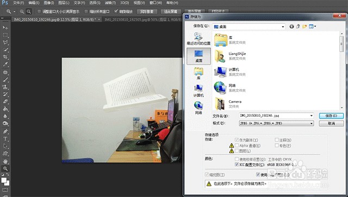Click the go-back arrow icon in save dialog
The height and width of the screenshot is (197, 348).
[x=291, y=27]
